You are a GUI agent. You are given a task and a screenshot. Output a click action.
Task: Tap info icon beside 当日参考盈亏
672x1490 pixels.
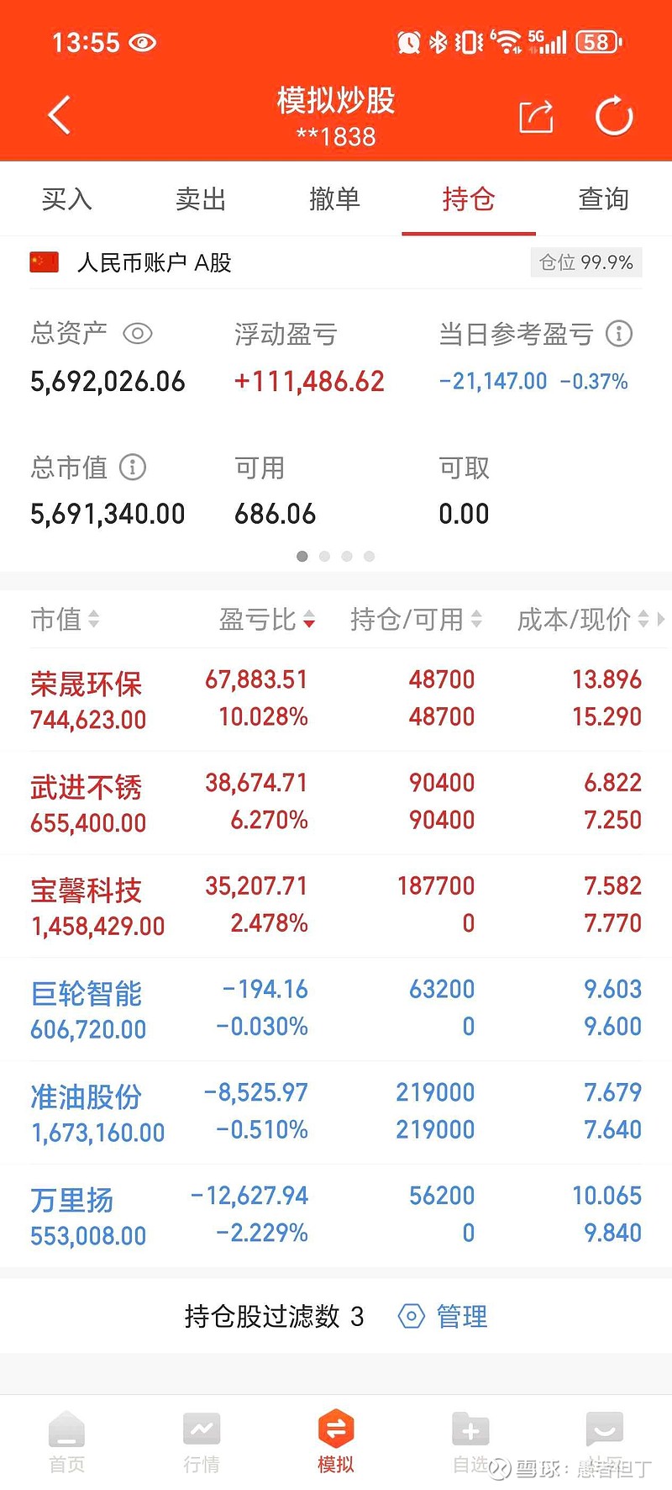coord(619,334)
